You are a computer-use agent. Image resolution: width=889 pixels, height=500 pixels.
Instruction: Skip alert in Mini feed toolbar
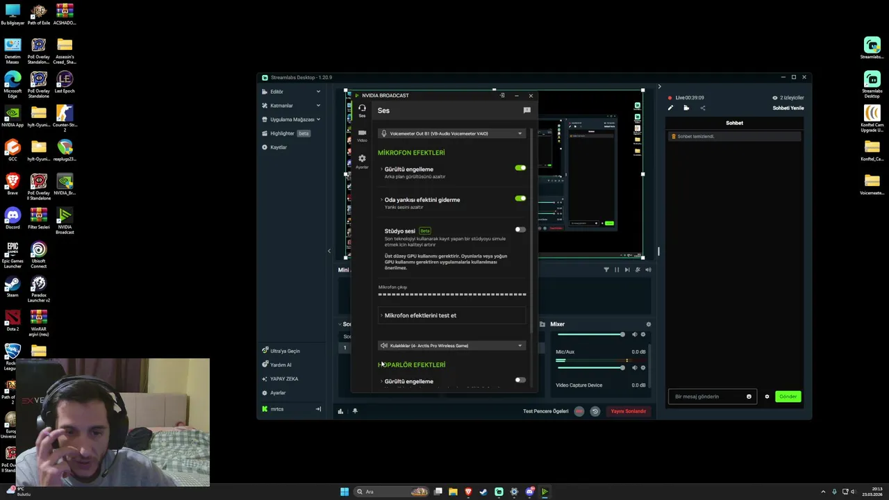tap(627, 269)
